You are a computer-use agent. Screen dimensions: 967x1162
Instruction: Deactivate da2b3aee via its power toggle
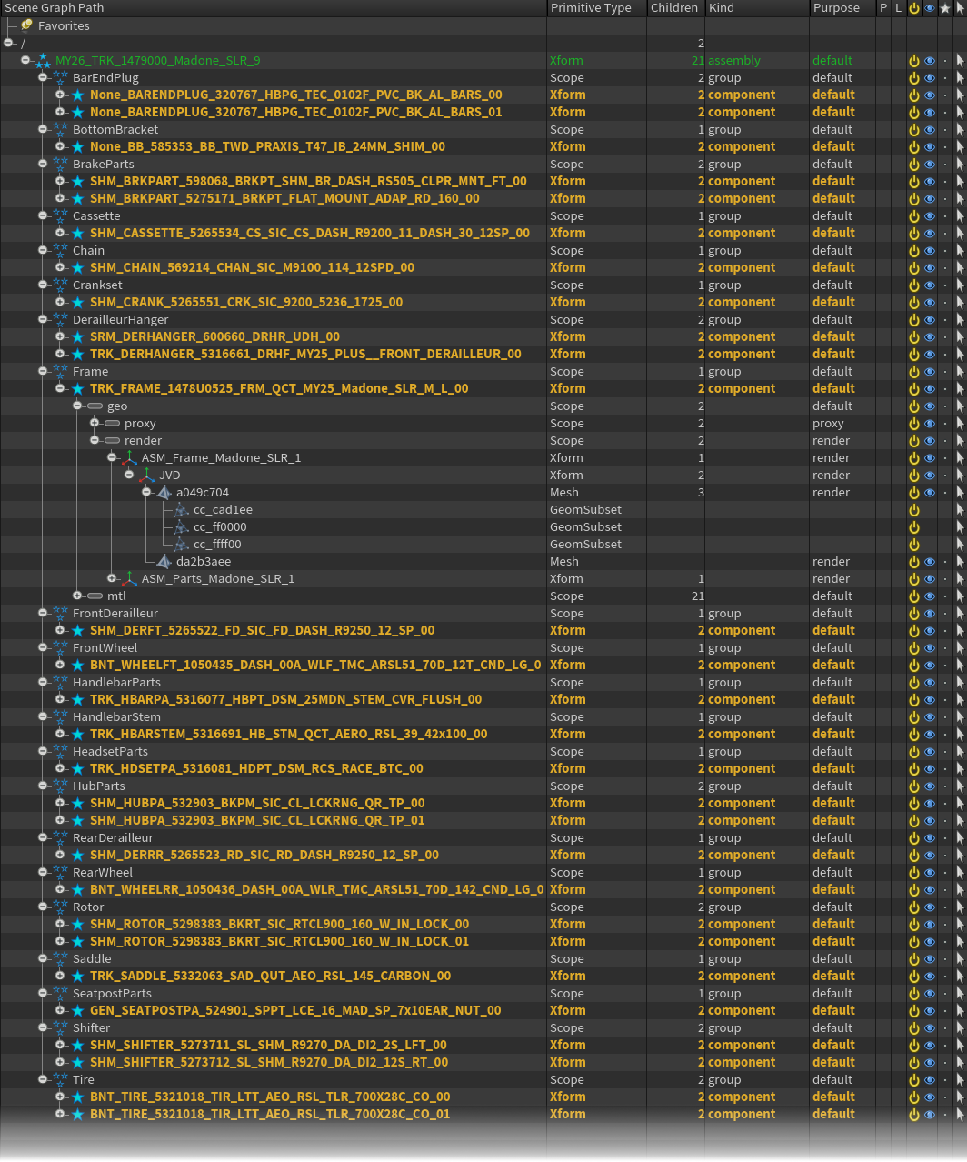pyautogui.click(x=913, y=561)
